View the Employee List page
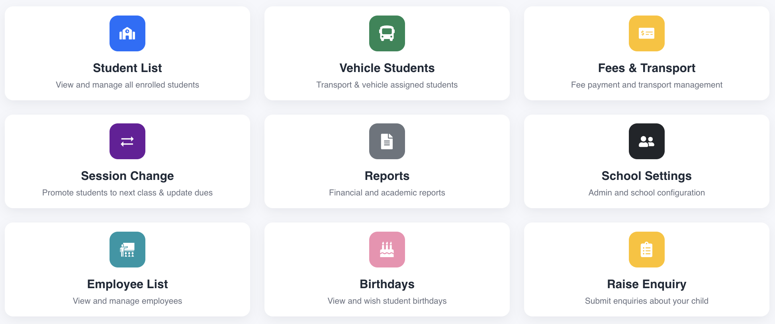The image size is (775, 324). point(127,270)
